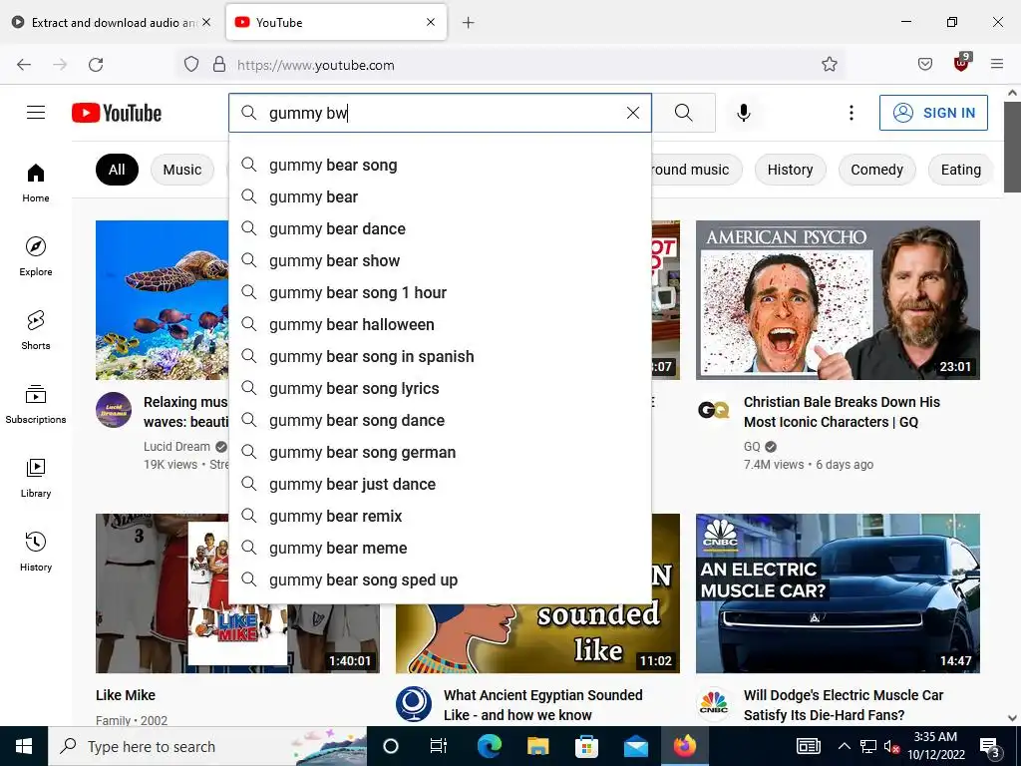
Task: Select the Comedy filter chip
Action: click(x=876, y=170)
